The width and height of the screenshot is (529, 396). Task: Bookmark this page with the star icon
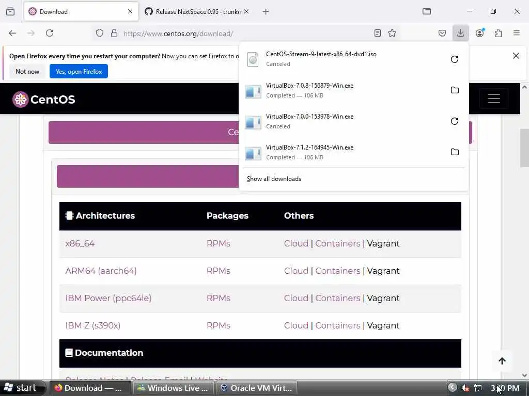pyautogui.click(x=392, y=33)
